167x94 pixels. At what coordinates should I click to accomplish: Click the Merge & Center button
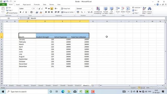(67, 12)
